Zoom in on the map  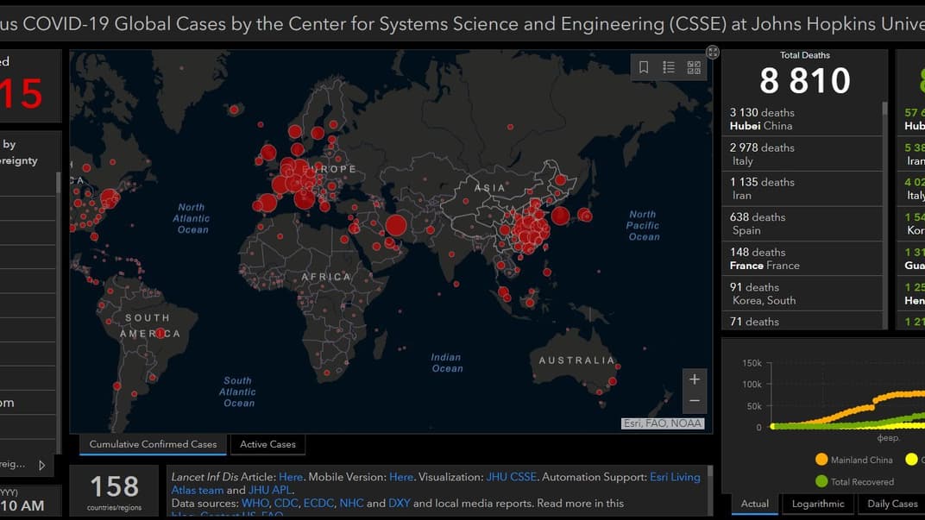pos(695,379)
